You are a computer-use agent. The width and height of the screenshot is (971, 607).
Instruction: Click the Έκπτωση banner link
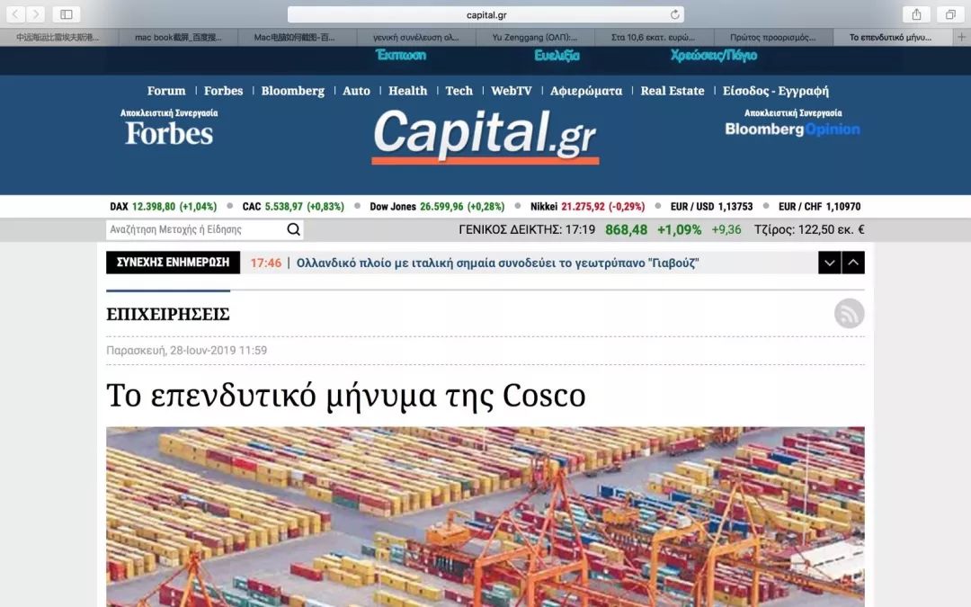click(x=401, y=55)
